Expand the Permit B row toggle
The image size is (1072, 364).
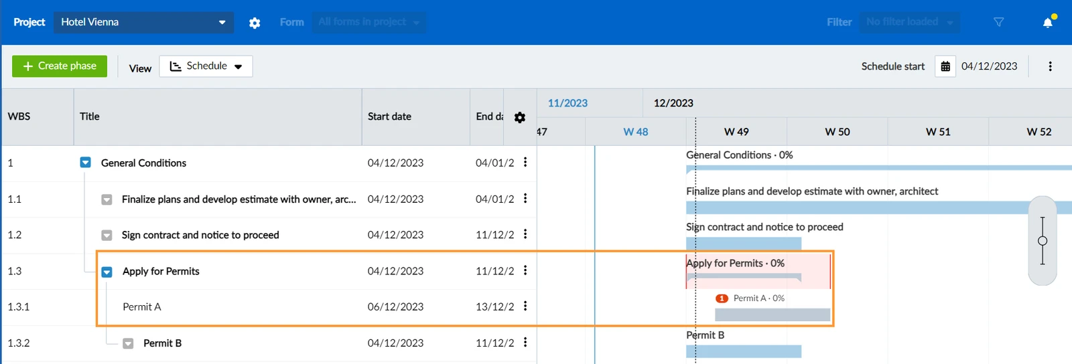[128, 343]
